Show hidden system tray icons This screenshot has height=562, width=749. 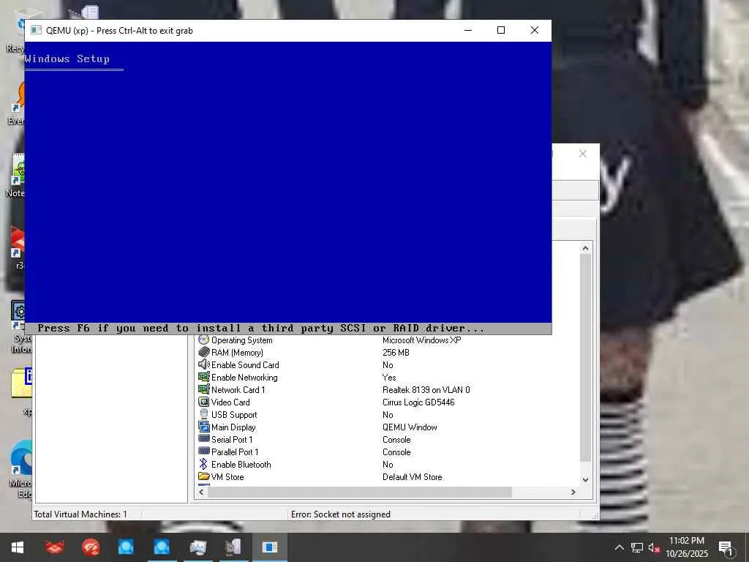(x=619, y=547)
